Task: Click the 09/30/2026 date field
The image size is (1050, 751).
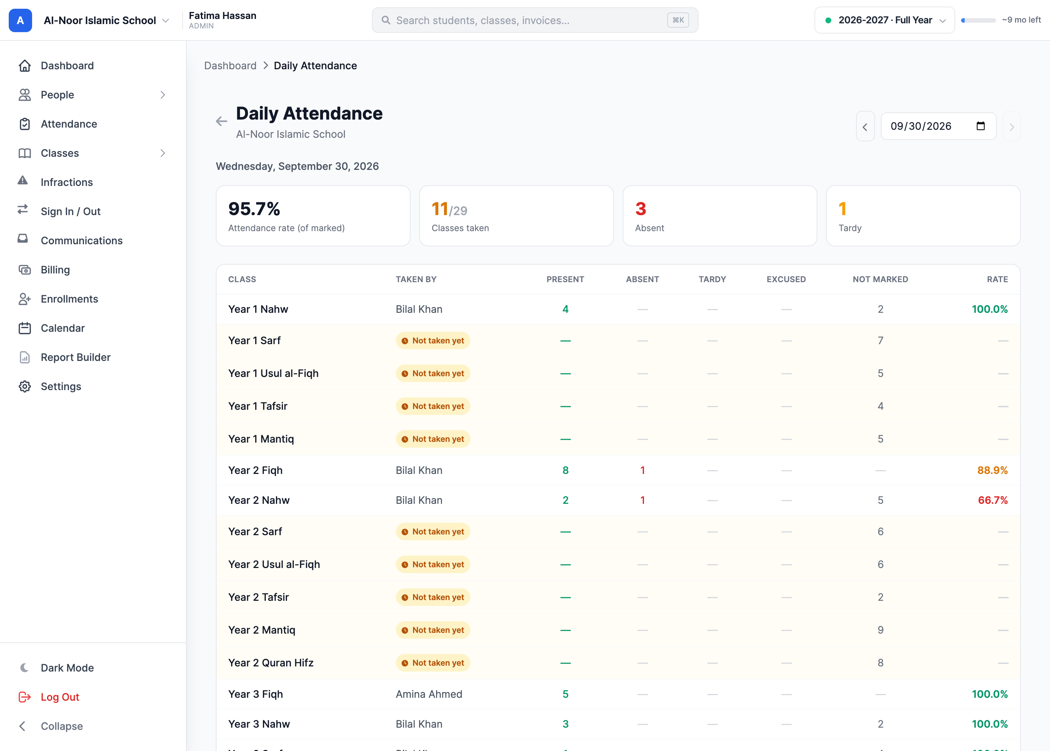Action: click(938, 126)
